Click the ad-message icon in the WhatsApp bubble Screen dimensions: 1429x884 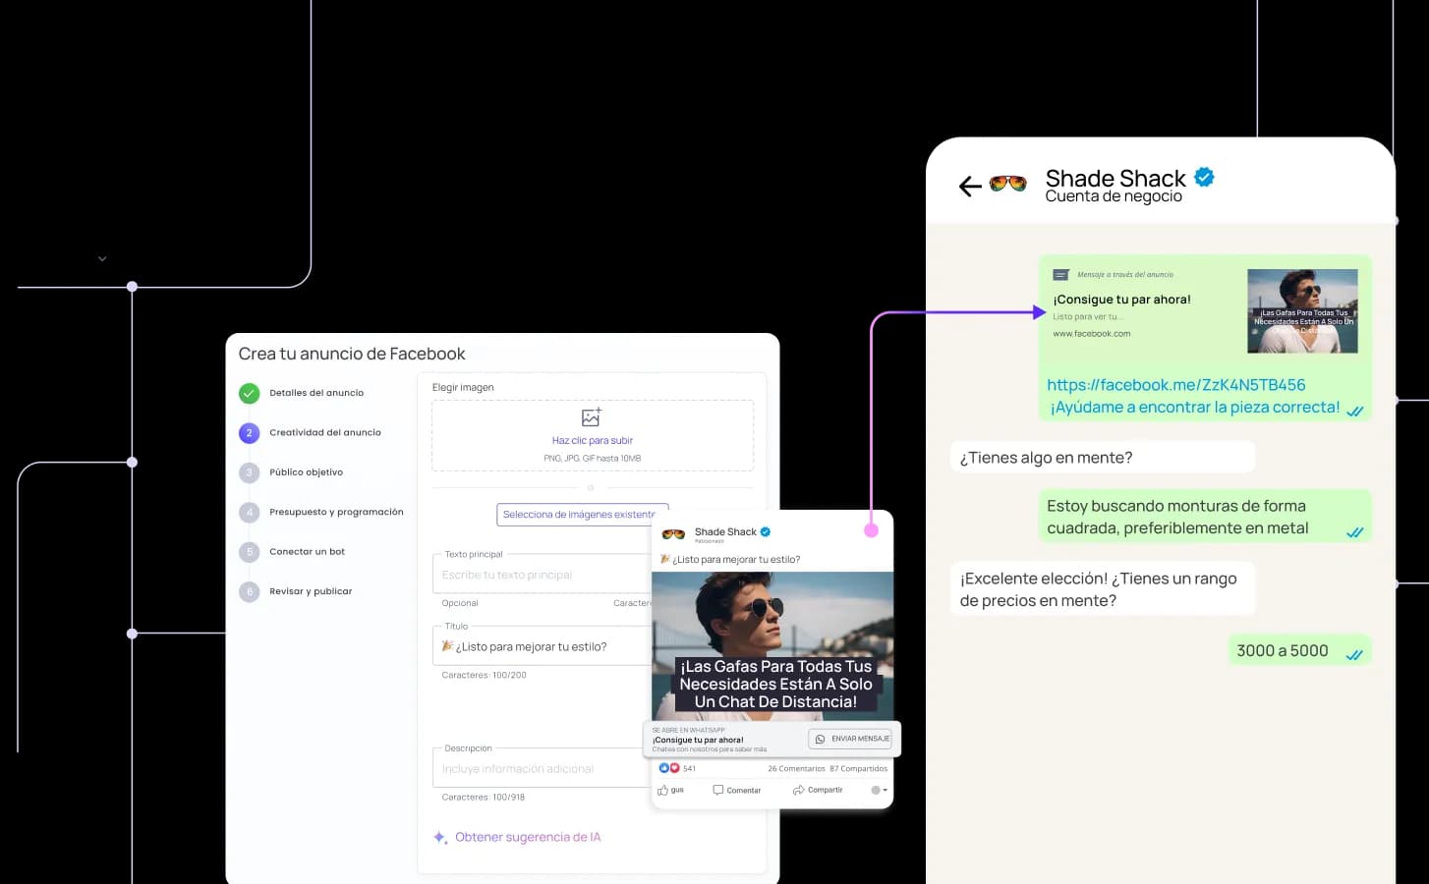tap(1060, 275)
